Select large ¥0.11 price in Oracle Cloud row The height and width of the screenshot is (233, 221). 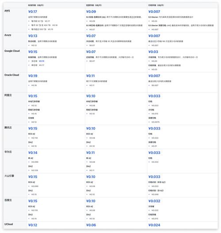(91, 76)
